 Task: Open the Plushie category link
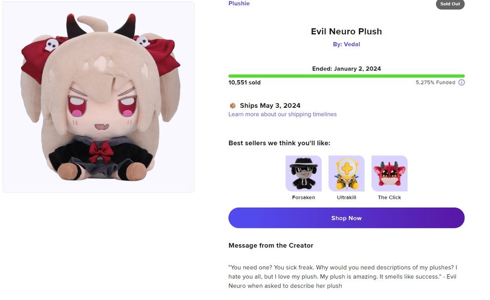point(239,4)
